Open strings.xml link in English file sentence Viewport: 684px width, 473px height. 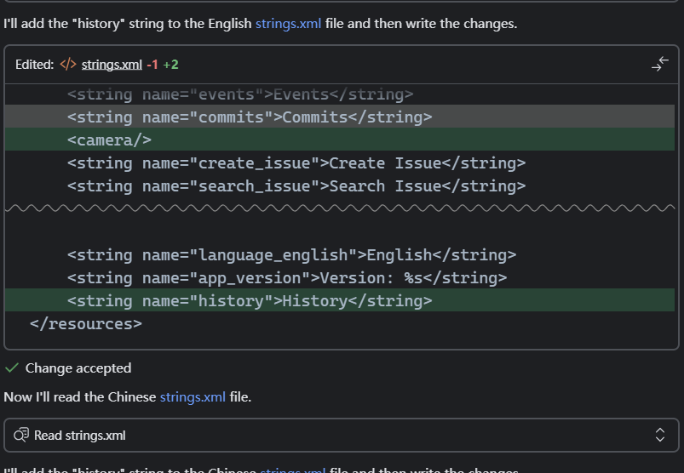click(x=288, y=24)
